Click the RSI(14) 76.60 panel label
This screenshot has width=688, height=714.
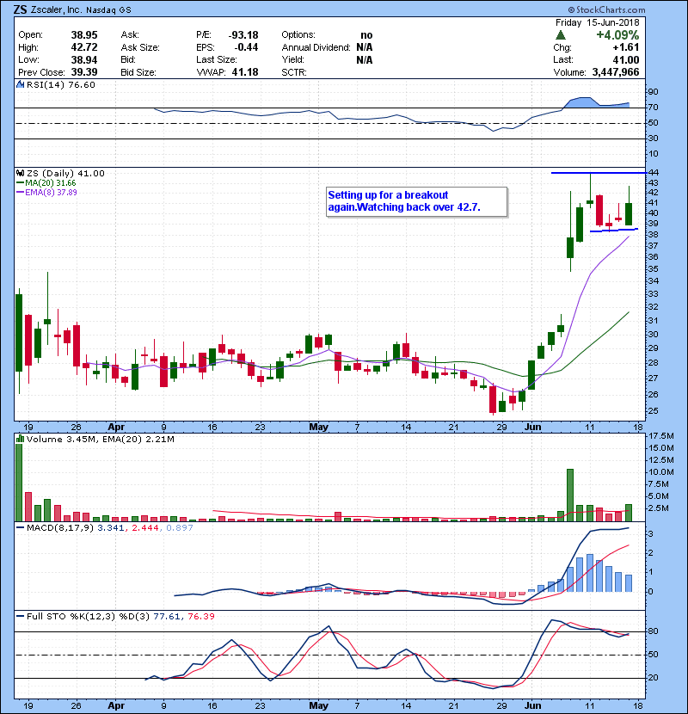point(61,84)
